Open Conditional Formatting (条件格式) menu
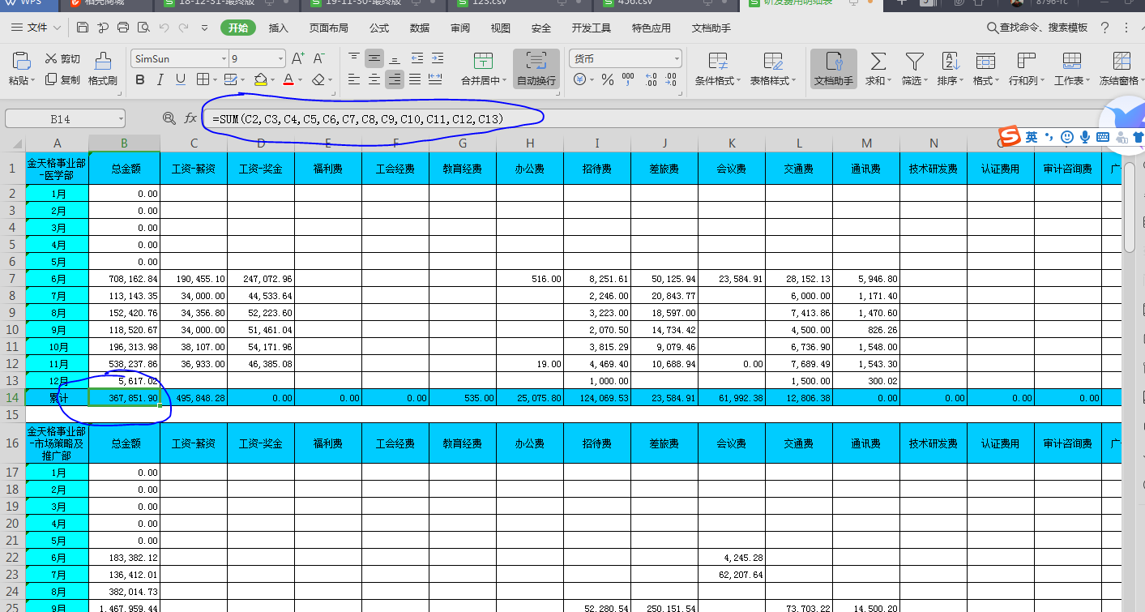 pyautogui.click(x=717, y=69)
